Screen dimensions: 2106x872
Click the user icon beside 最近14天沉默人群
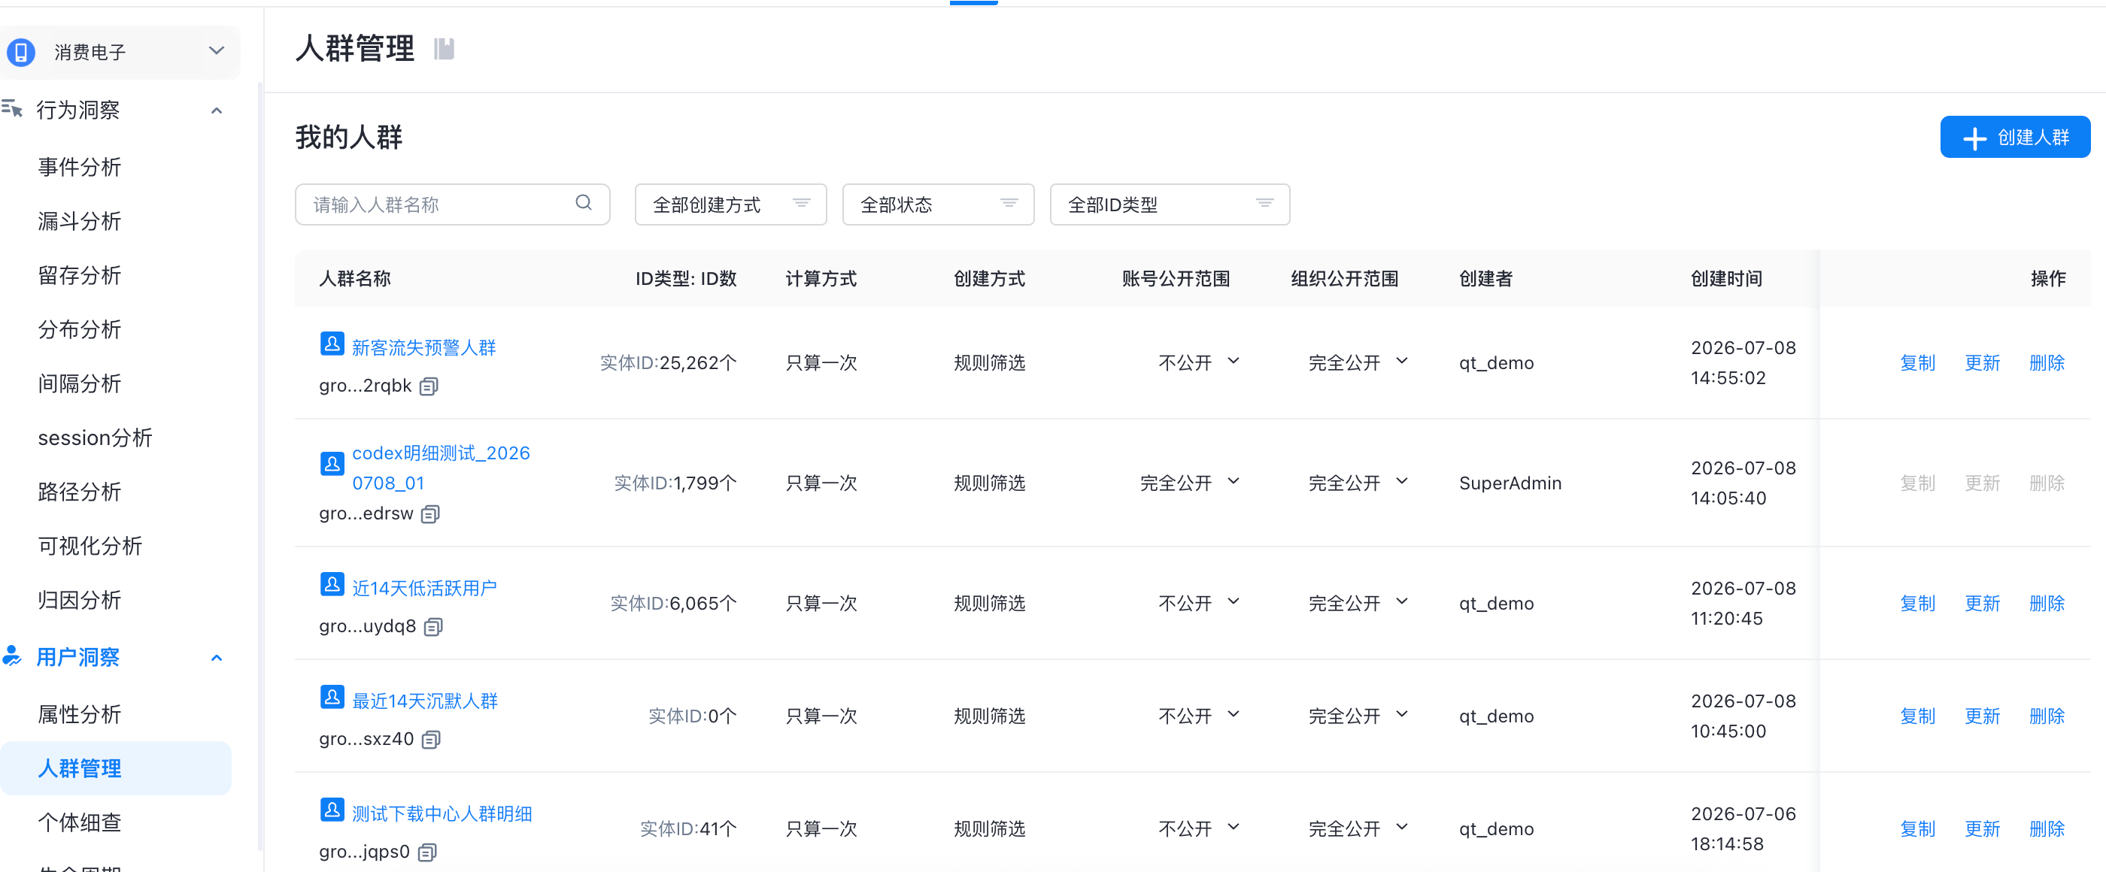[332, 697]
